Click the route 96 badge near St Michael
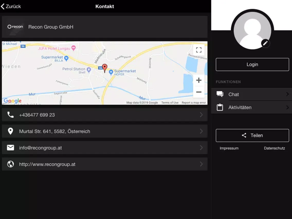The image size is (292, 219). (23, 46)
